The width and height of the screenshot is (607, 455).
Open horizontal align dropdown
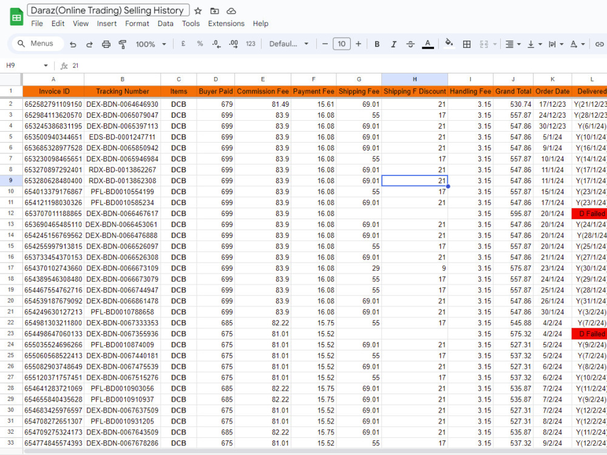tap(513, 44)
